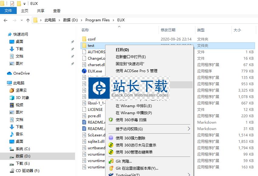The width and height of the screenshot is (258, 176).
Task: Open the quick access toolbar customize dropdown
Action: (x=24, y=4)
